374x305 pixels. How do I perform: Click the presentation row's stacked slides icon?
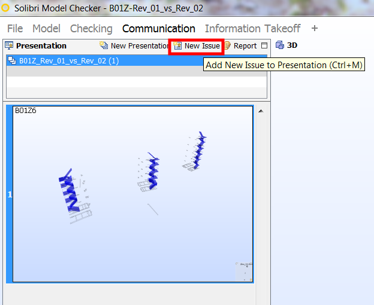click(x=12, y=60)
